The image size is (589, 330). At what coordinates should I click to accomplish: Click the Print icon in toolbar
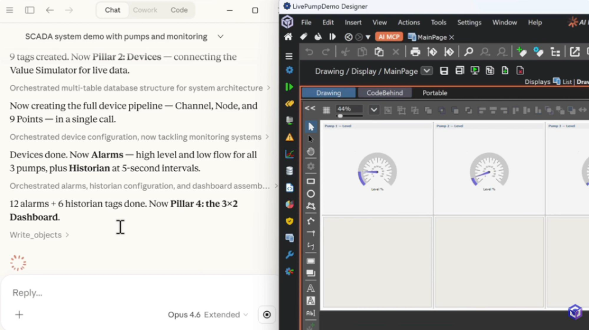pos(415,52)
